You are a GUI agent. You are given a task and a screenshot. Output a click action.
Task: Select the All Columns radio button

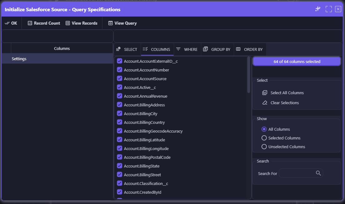(264, 129)
